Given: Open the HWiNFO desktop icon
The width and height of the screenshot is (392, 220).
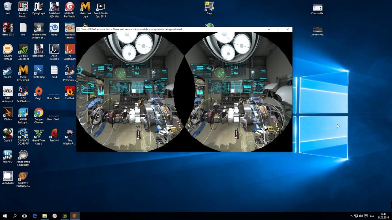Looking at the screenshot, I should [8, 156].
